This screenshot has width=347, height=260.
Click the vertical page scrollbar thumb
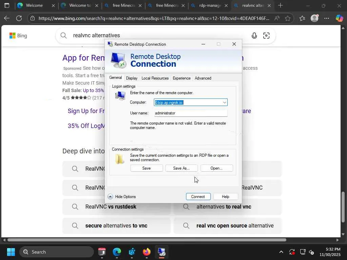(343, 207)
